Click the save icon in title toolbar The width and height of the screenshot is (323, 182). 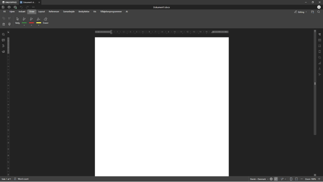click(x=3, y=7)
